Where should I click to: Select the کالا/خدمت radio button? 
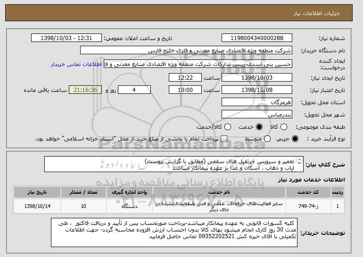click(x=228, y=127)
